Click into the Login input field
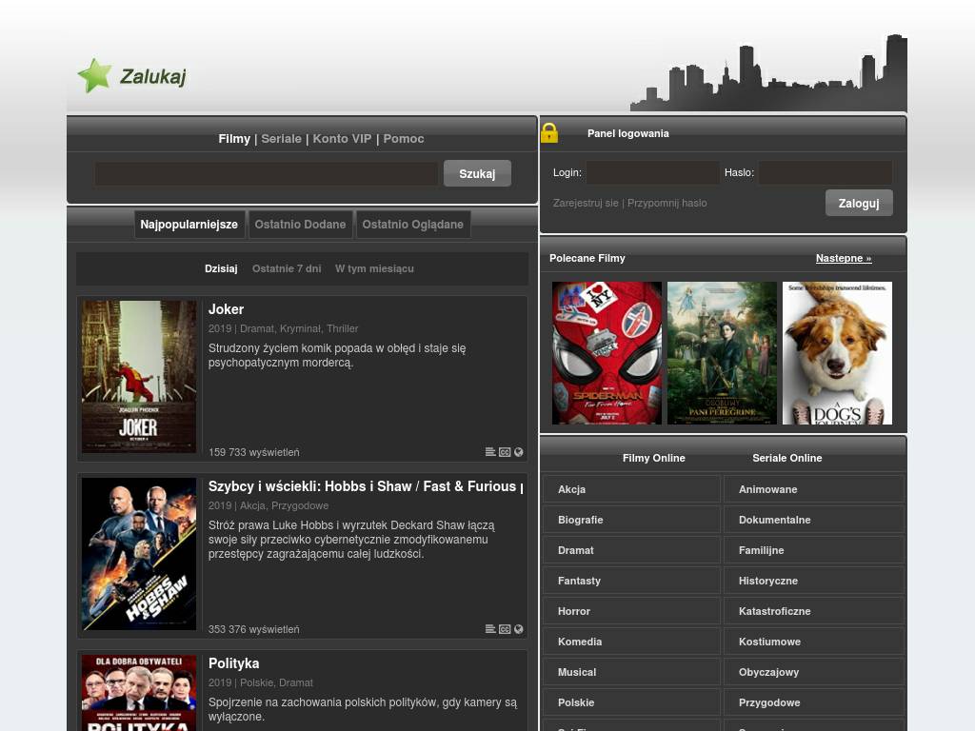 tap(652, 173)
